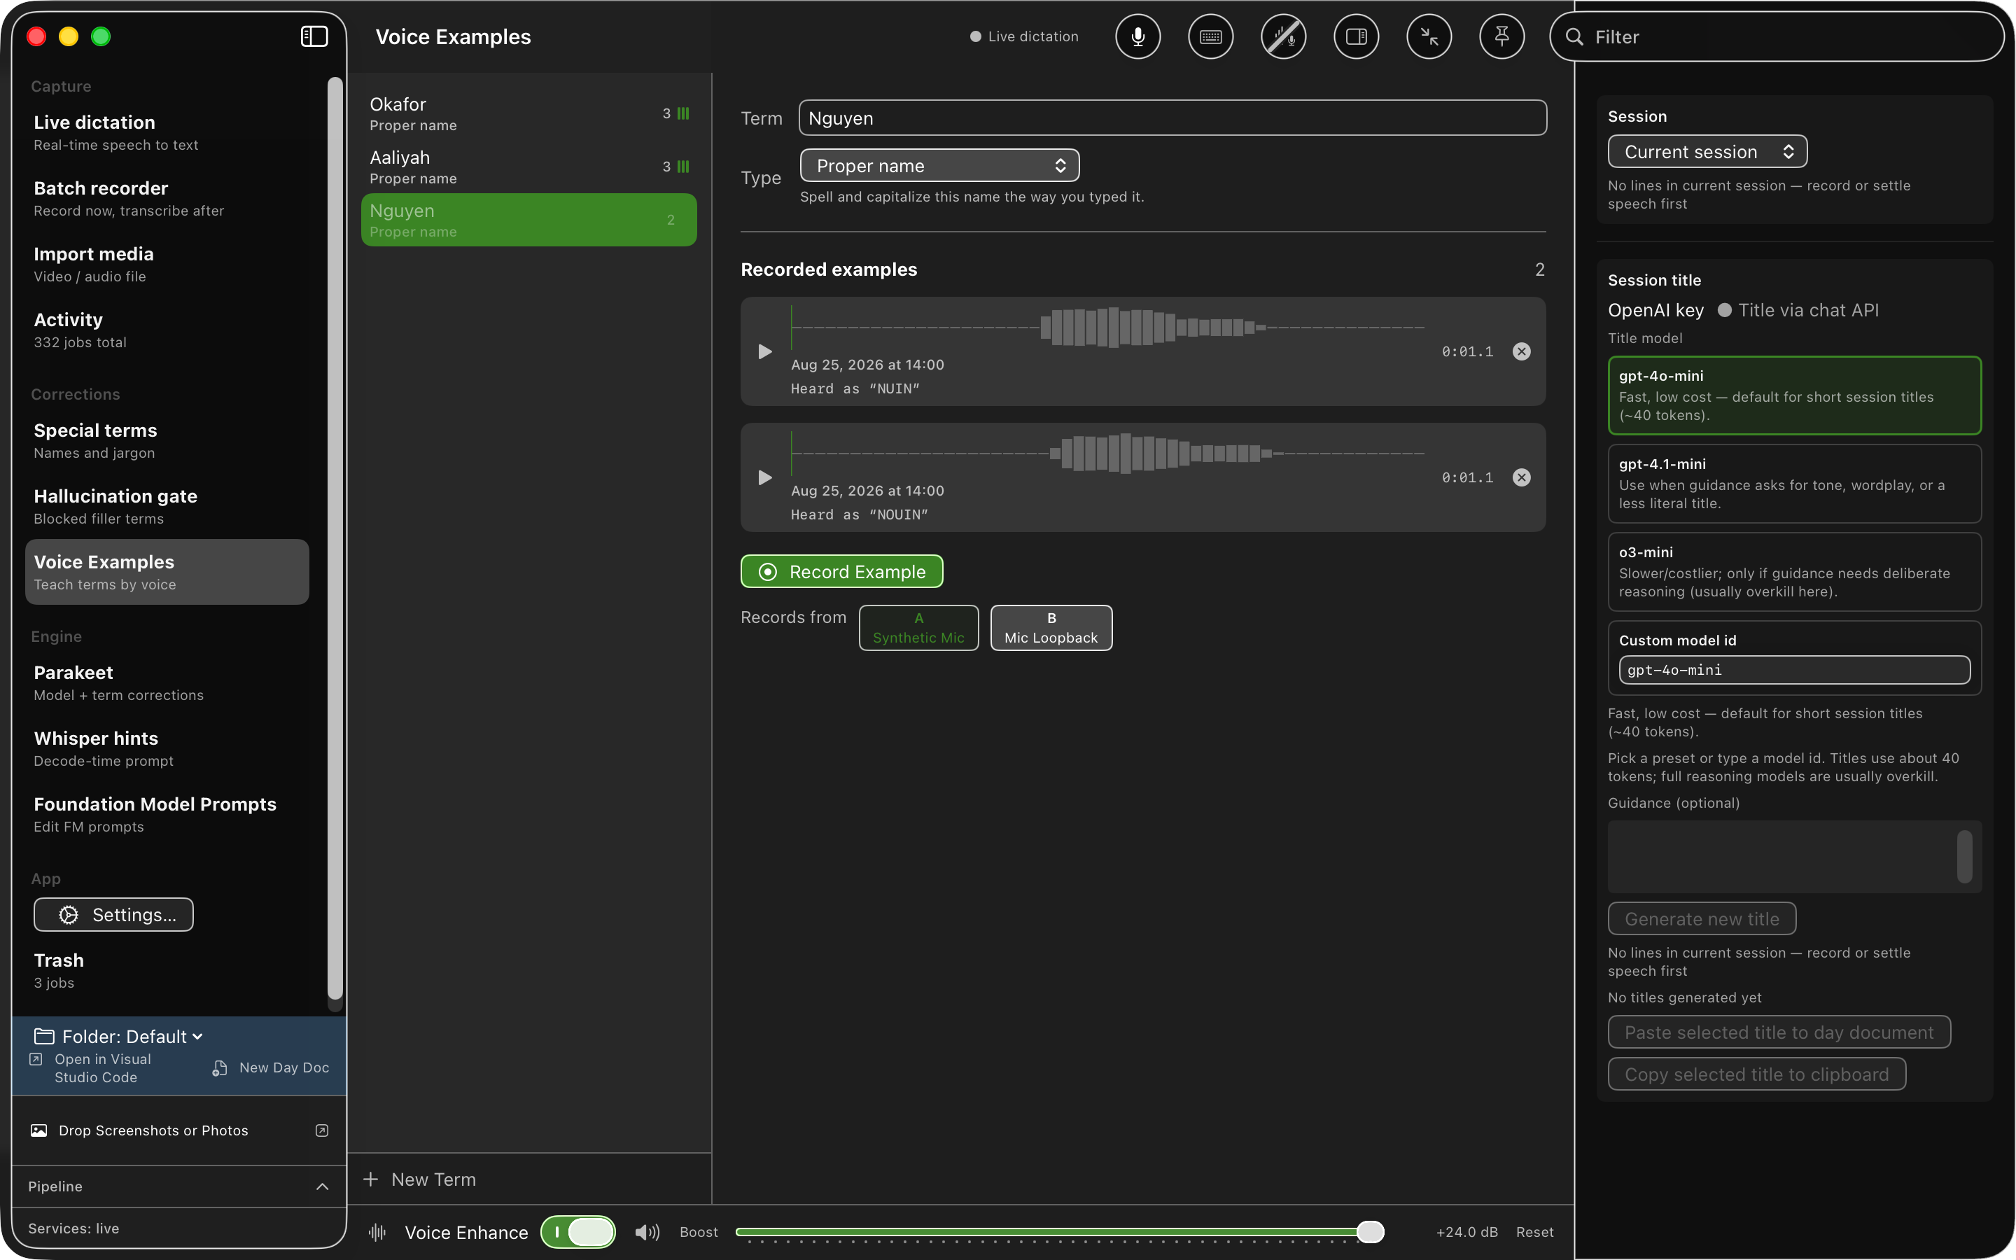This screenshot has height=1260, width=2016.
Task: Delete the example heard as "NUIN"
Action: coord(1521,351)
